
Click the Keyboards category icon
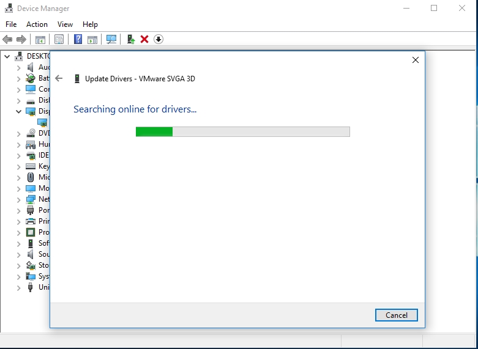pos(31,166)
